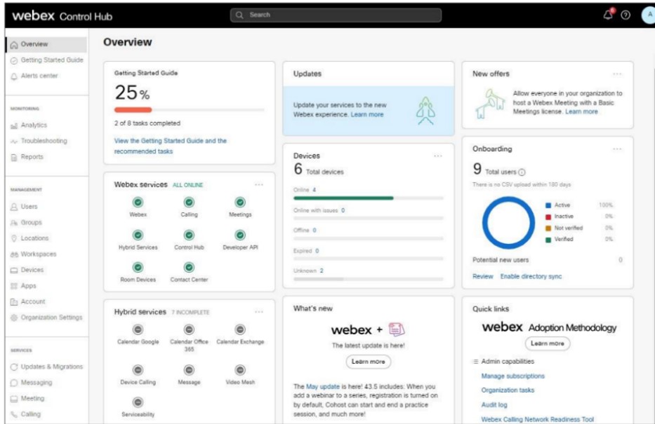Click the Device Calling hybrid icon
The image size is (655, 424).
coord(138,370)
